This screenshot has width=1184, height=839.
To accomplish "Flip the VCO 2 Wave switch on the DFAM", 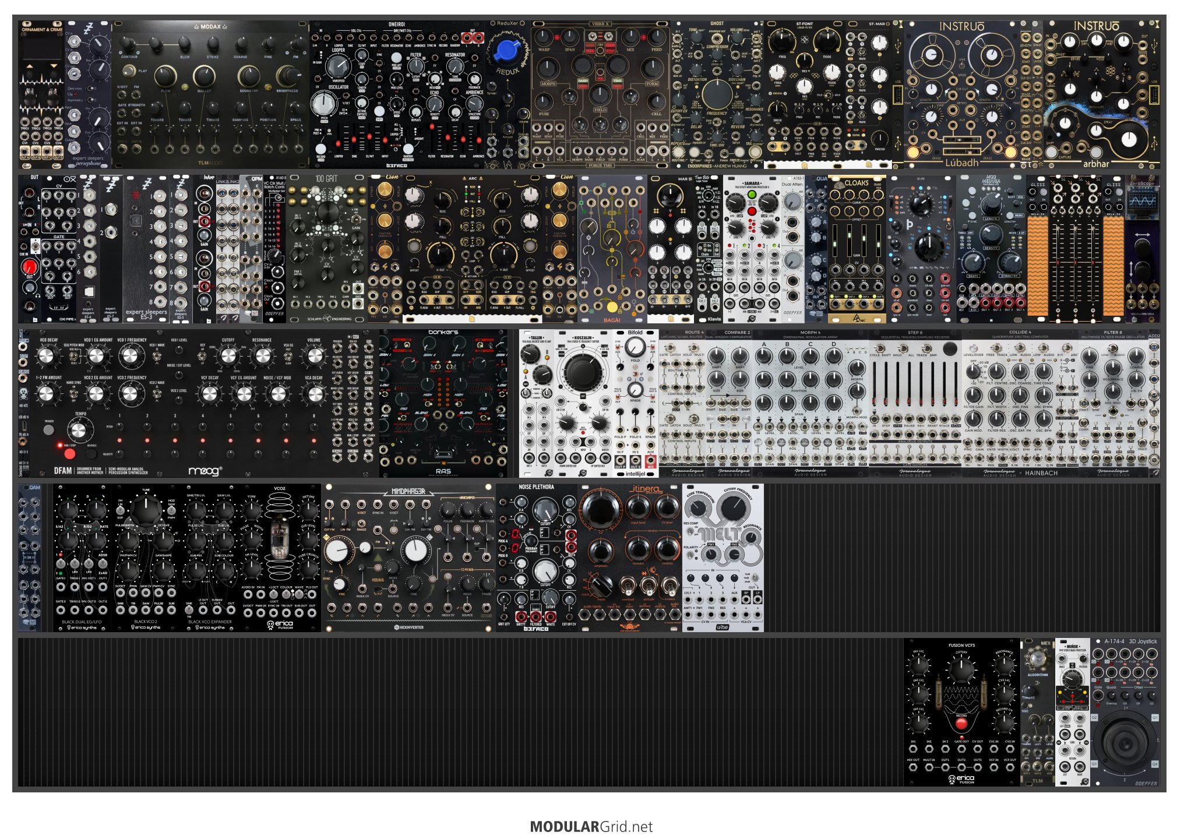I will pos(157,394).
